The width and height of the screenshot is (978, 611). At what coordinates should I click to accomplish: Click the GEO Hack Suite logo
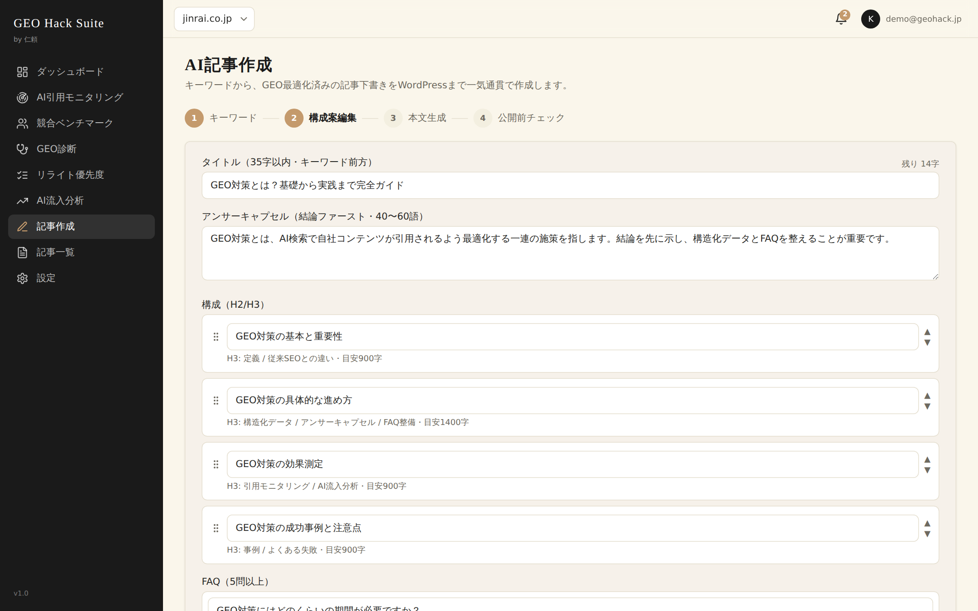click(x=59, y=23)
